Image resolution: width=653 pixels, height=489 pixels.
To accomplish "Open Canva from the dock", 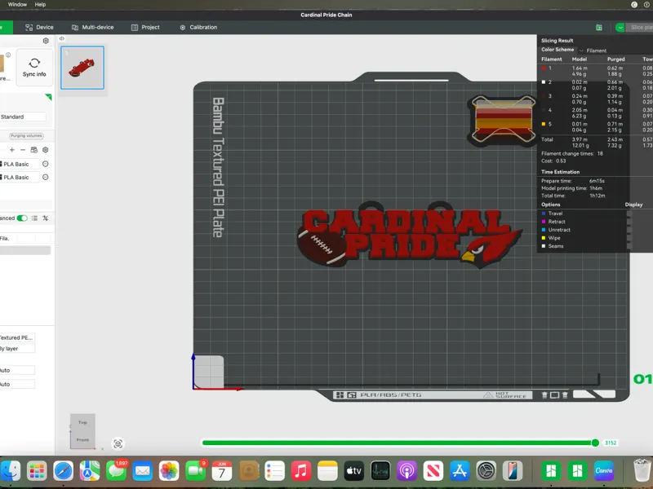I will [604, 471].
